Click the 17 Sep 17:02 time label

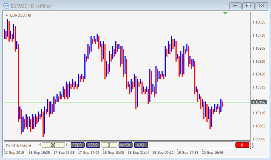coord(89,153)
